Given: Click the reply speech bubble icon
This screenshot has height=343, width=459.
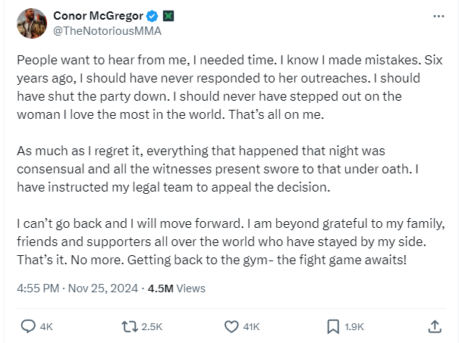Looking at the screenshot, I should (29, 326).
